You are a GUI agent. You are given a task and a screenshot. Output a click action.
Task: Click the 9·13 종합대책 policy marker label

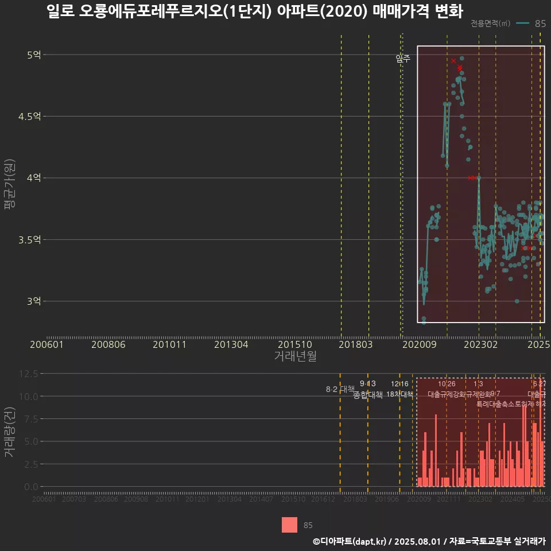click(367, 389)
